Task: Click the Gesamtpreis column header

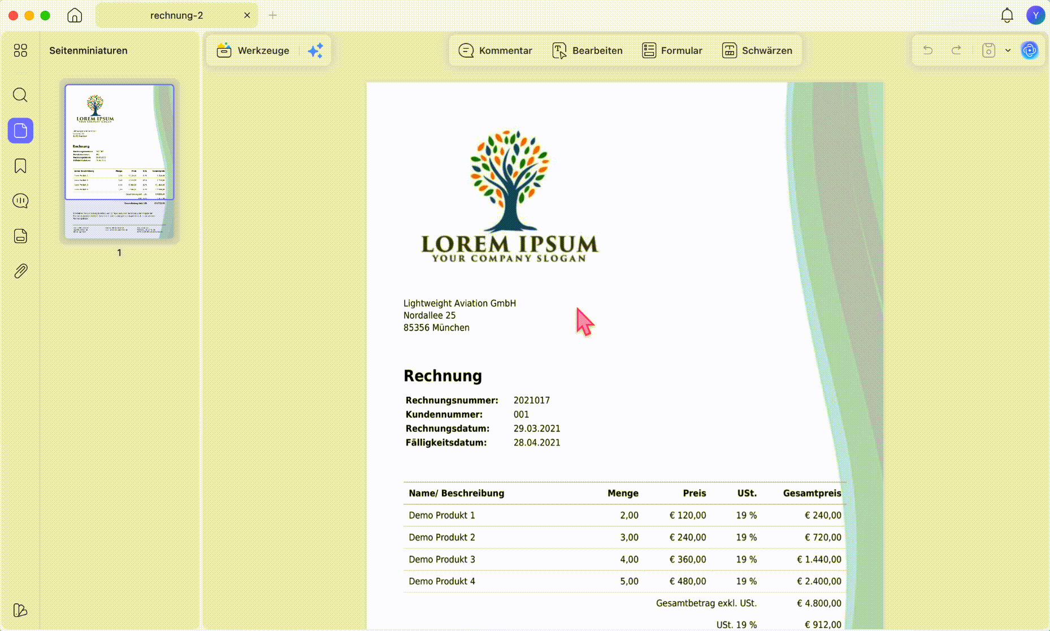Action: tap(812, 493)
